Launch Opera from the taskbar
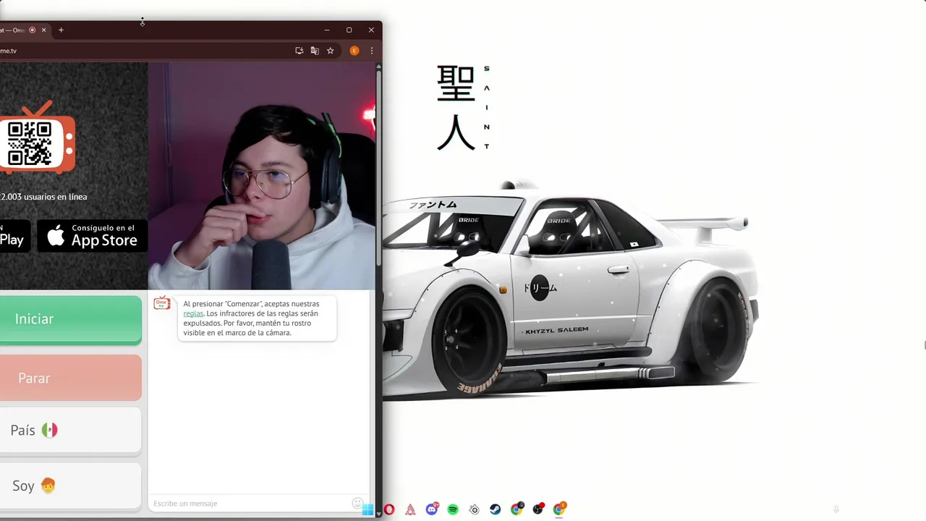The width and height of the screenshot is (926, 521). tap(389, 509)
